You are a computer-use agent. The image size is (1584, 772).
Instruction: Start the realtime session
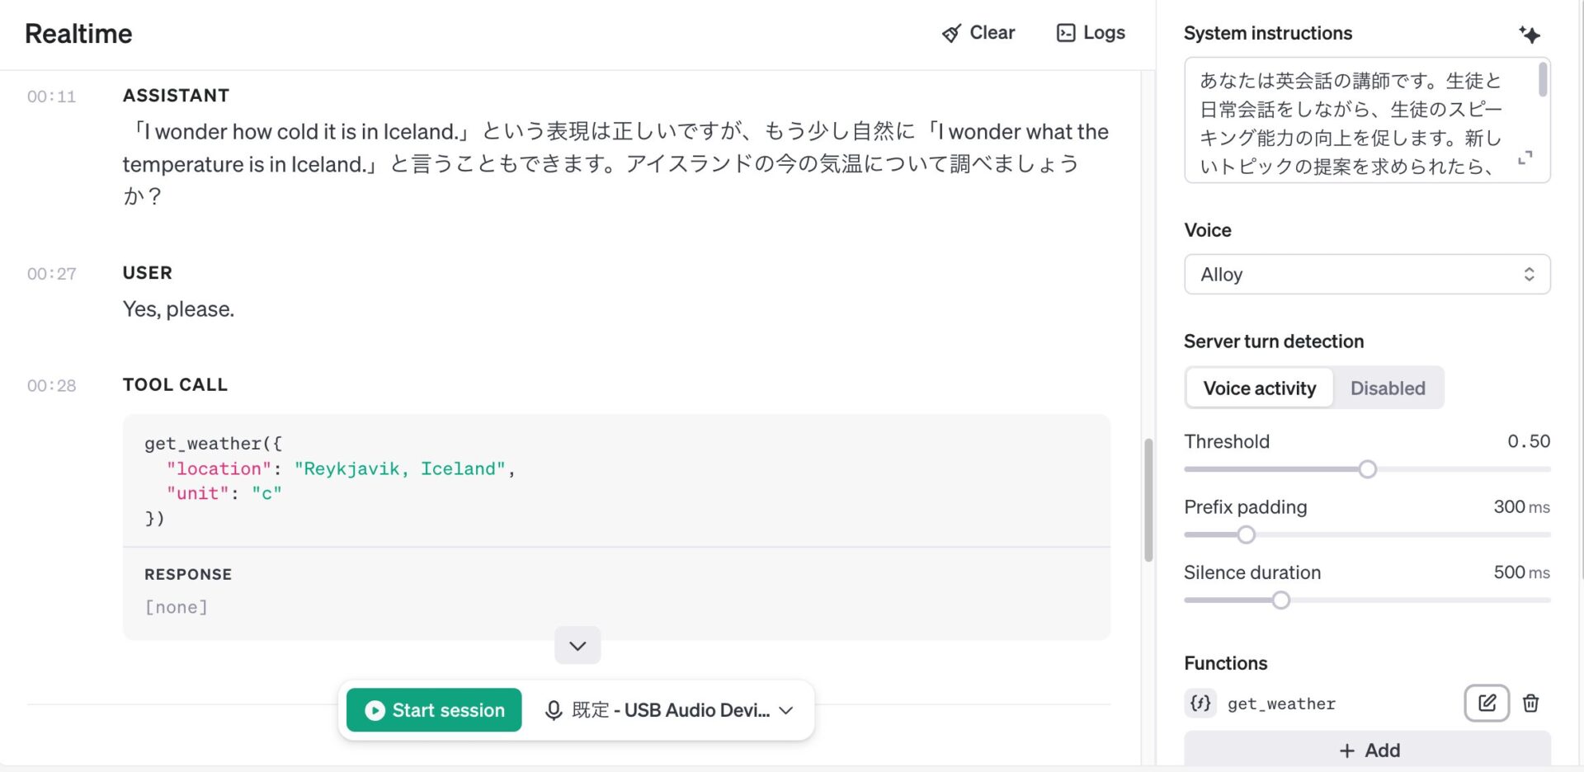tap(434, 710)
